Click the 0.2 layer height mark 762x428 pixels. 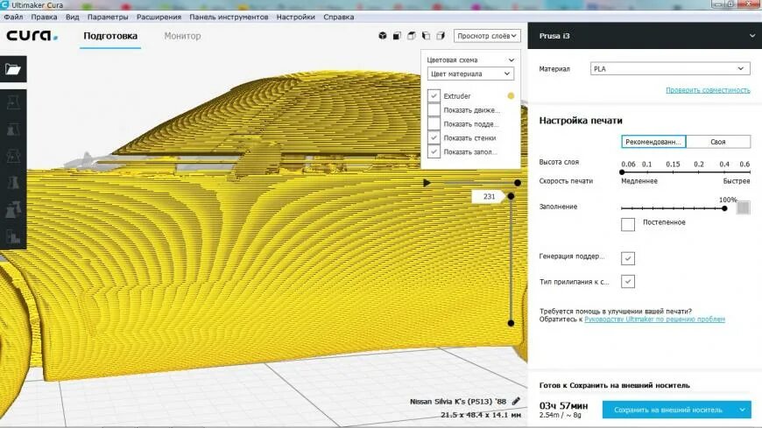click(699, 165)
